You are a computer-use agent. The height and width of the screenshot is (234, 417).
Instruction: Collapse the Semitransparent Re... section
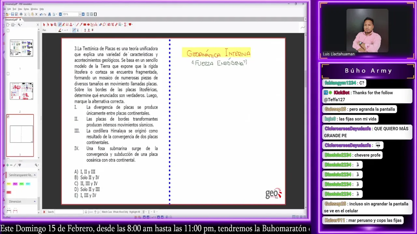[x=35, y=175]
